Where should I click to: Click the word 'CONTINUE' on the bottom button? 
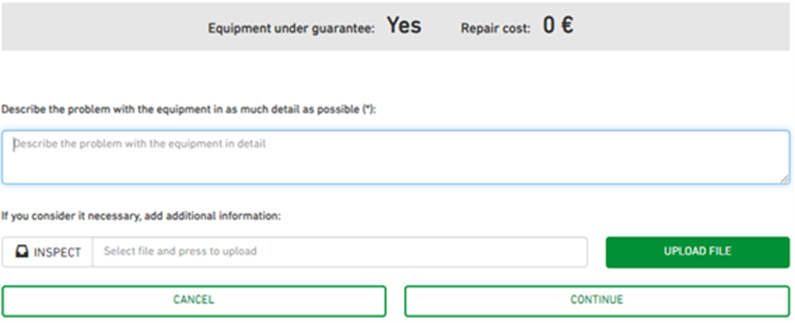tap(597, 301)
